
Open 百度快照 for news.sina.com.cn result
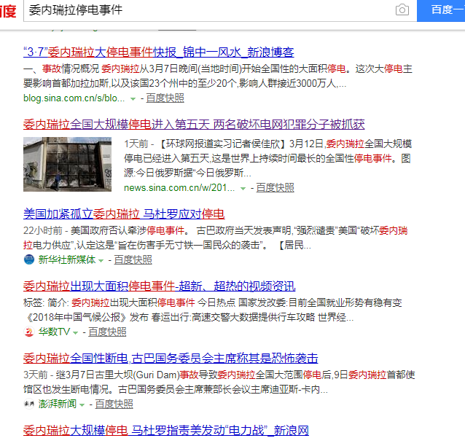tap(276, 188)
